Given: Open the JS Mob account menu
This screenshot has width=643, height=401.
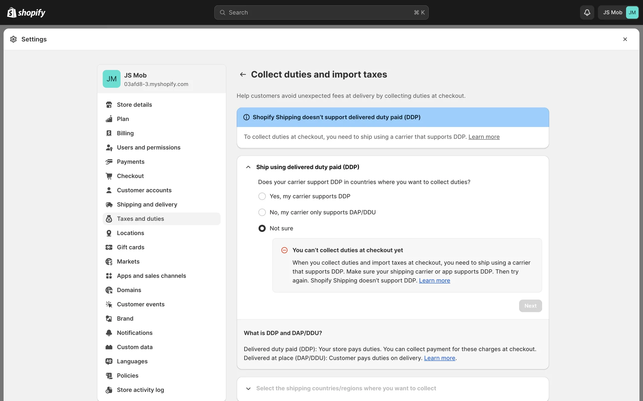Looking at the screenshot, I should pyautogui.click(x=618, y=12).
